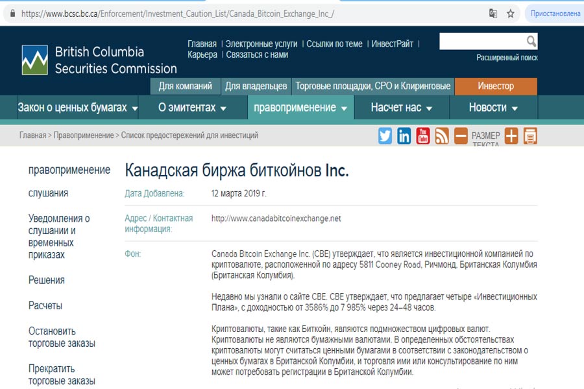The height and width of the screenshot is (389, 584).
Task: Click the 'Адрес / Контактная информация:' label
Action: pyautogui.click(x=159, y=223)
